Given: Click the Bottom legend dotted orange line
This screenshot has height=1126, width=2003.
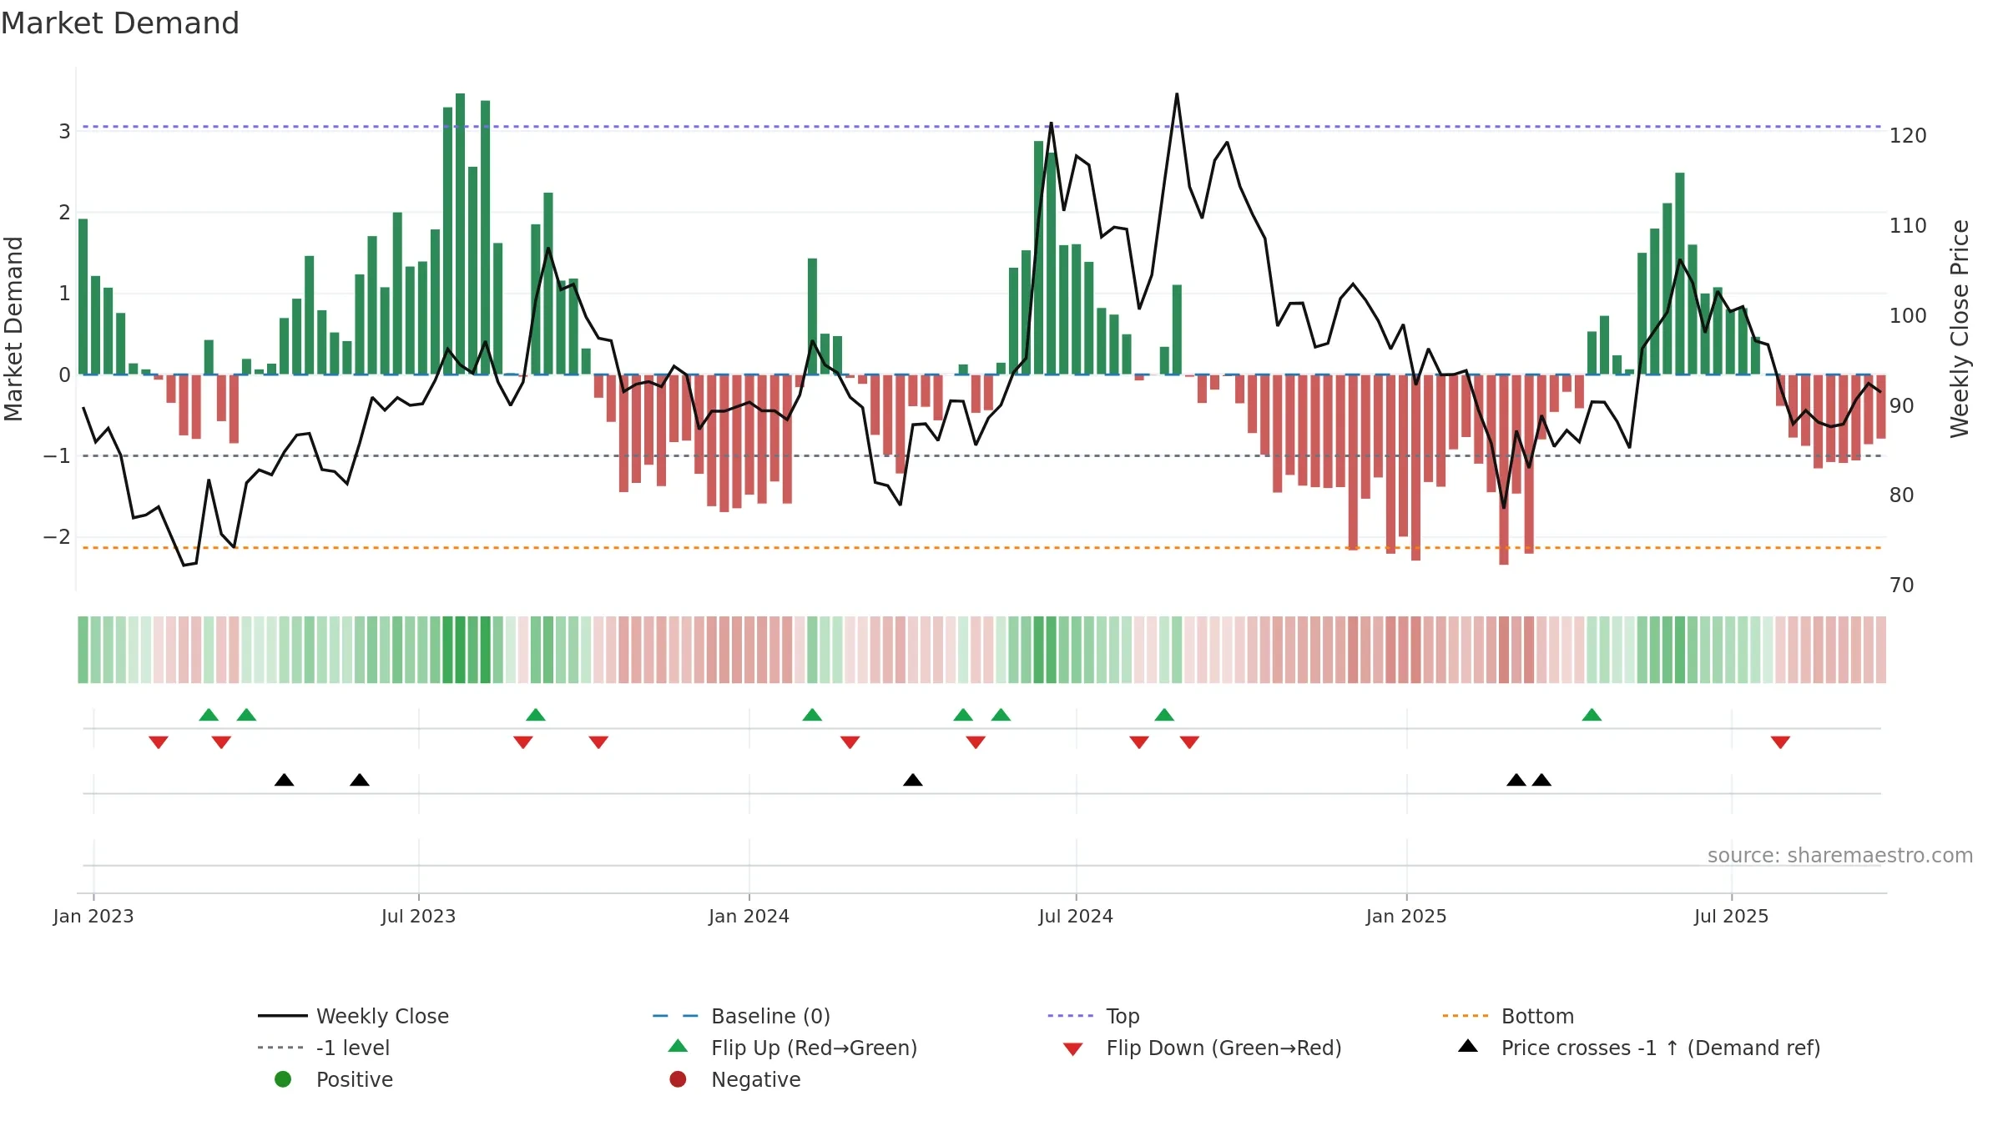Looking at the screenshot, I should pyautogui.click(x=1466, y=1016).
